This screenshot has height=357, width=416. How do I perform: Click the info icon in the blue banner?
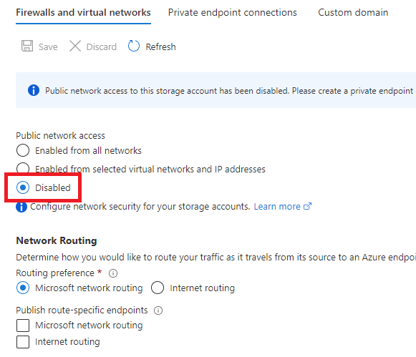point(34,90)
